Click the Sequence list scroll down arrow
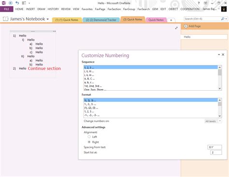The width and height of the screenshot is (229, 177). [x=220, y=88]
